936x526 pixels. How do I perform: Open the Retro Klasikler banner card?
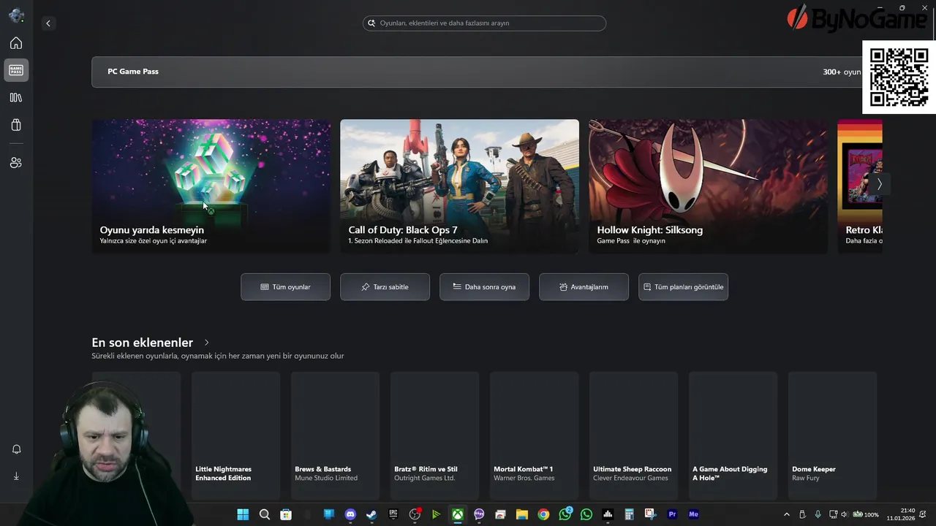(860, 186)
